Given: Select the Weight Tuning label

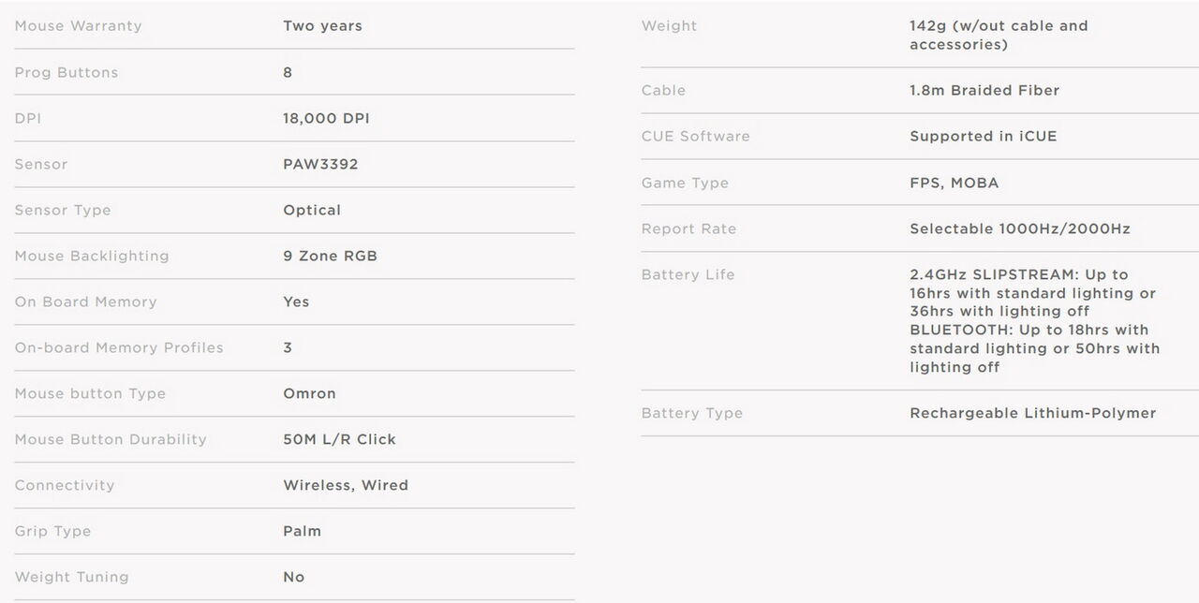Looking at the screenshot, I should point(71,577).
